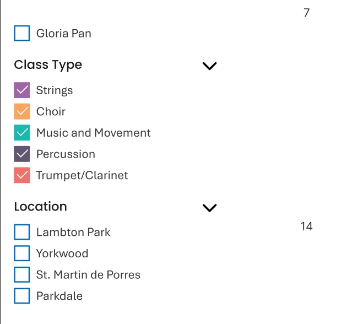Image resolution: width=352 pixels, height=324 pixels.
Task: Toggle the Trumpet/Clarinet checkbox off
Action: coord(22,176)
